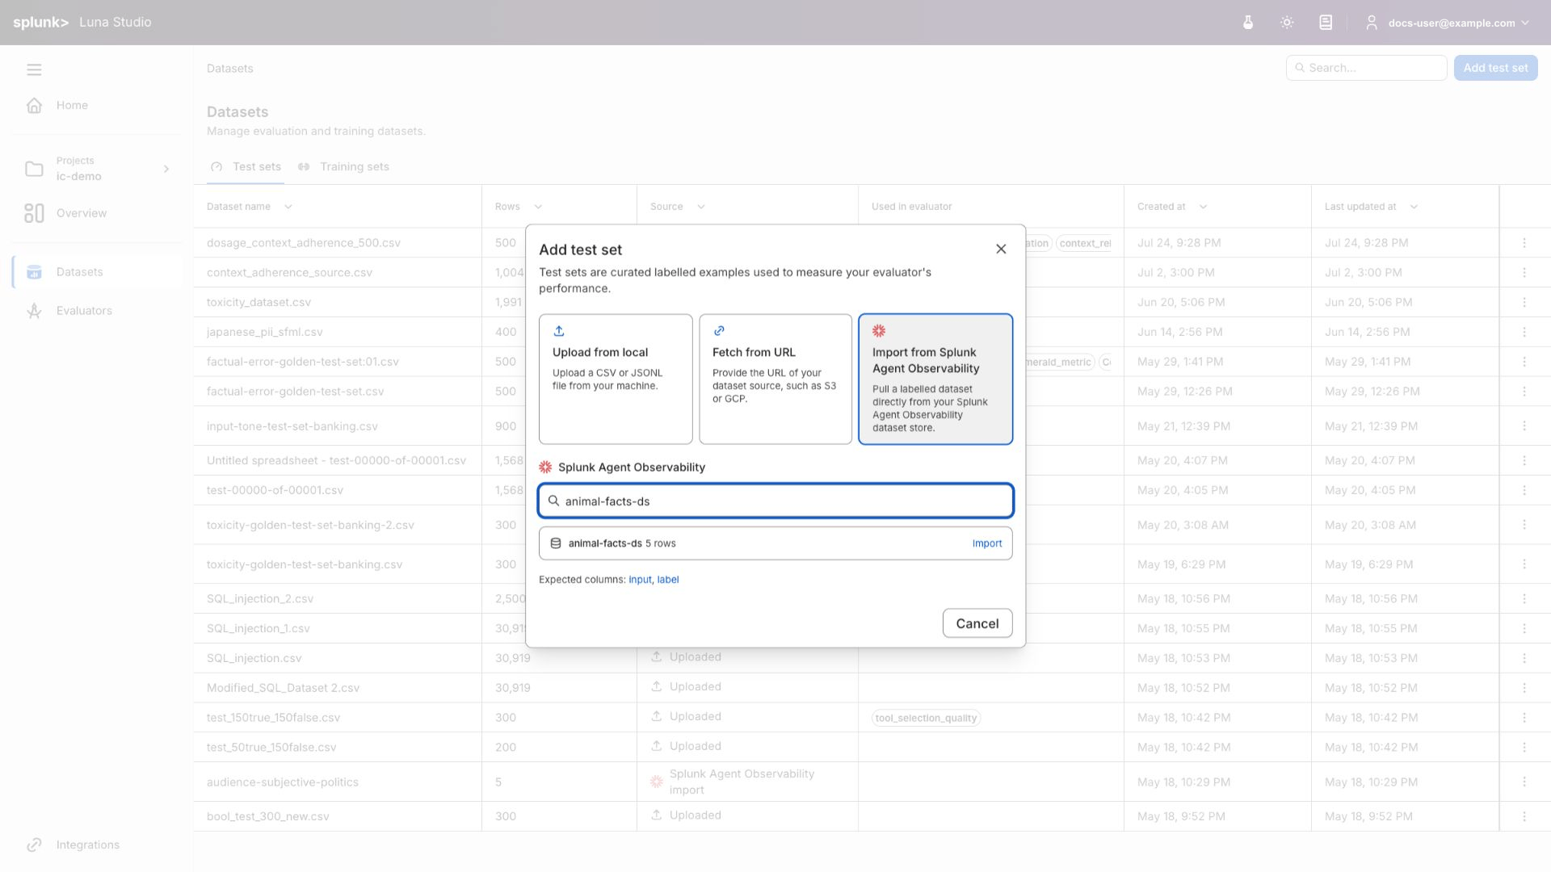Open documentation book icon in header
Viewport: 1551px width, 872px height.
(1326, 23)
